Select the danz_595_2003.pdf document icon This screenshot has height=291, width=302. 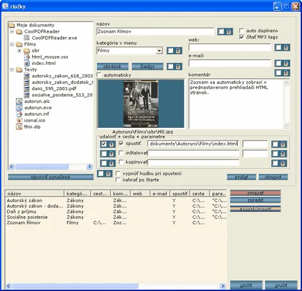point(26,89)
